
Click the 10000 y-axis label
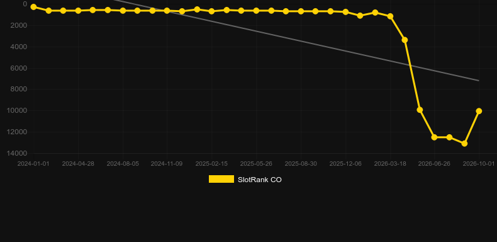pyautogui.click(x=17, y=110)
